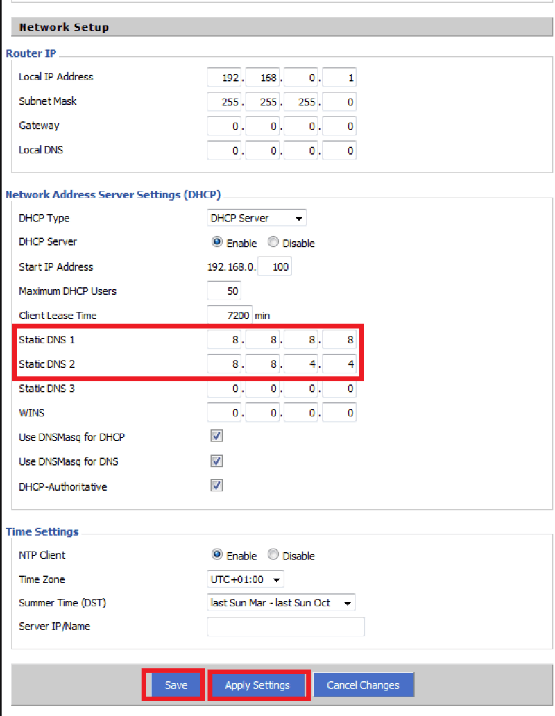Click the Server IP/Name input field
The height and width of the screenshot is (716, 555).
point(286,626)
